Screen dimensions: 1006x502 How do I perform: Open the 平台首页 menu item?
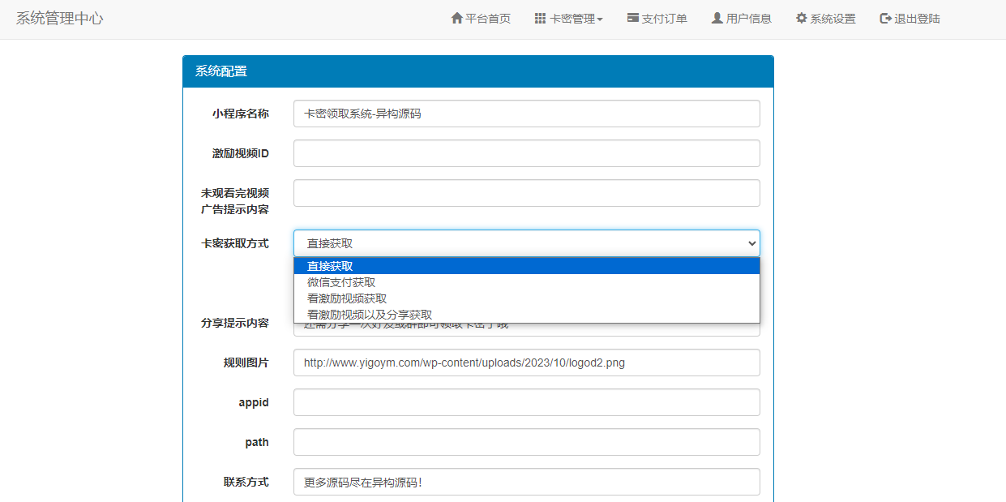coord(486,18)
